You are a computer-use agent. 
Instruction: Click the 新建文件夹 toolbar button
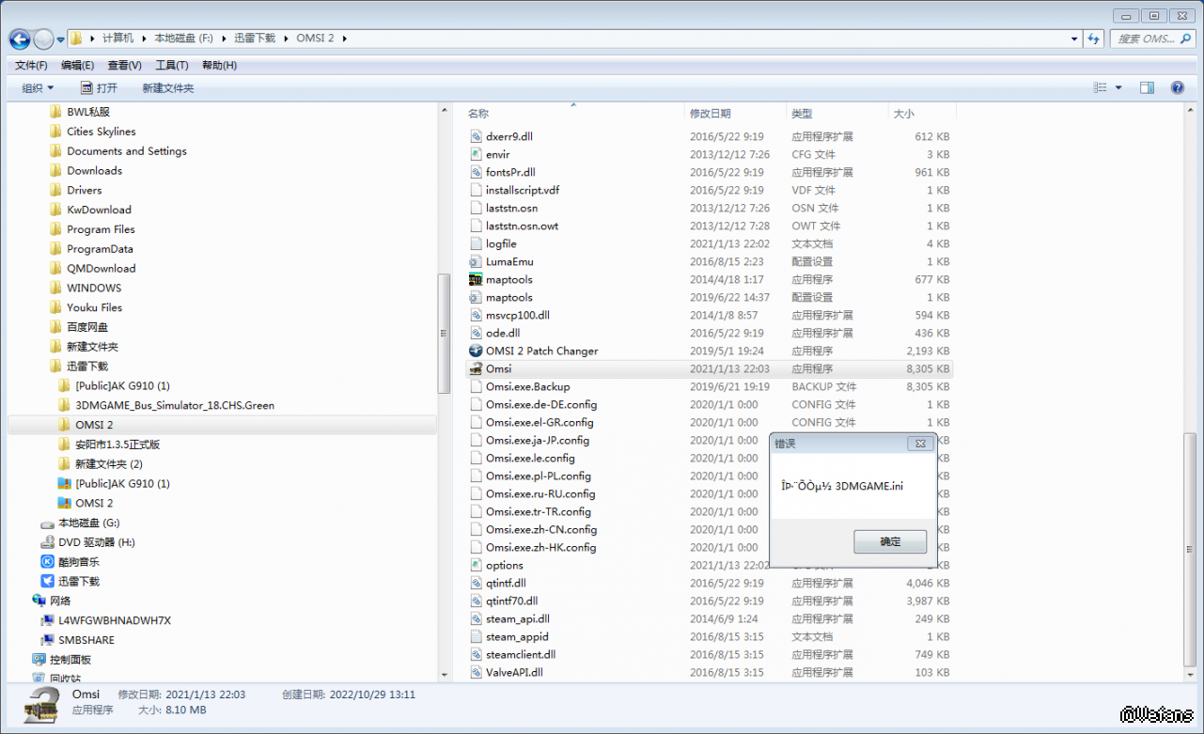click(x=168, y=87)
